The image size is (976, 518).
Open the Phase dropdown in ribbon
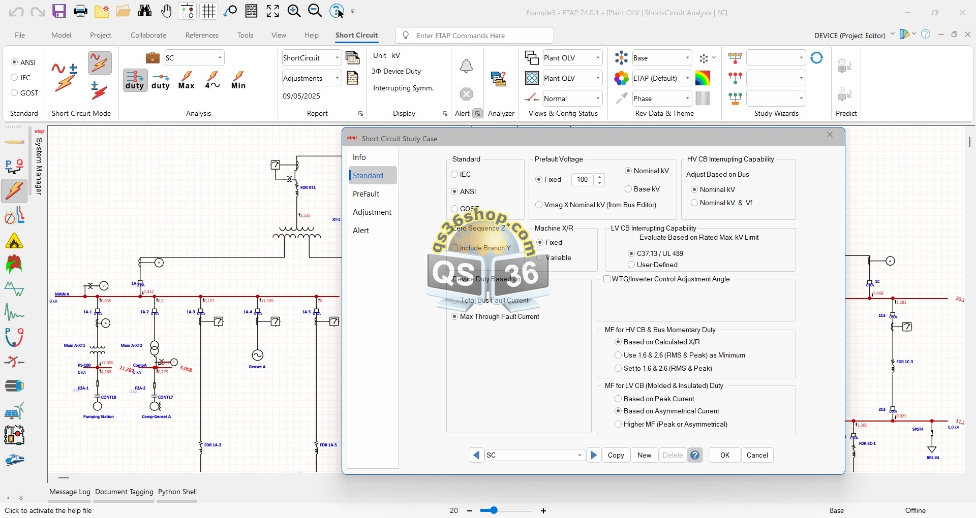687,99
